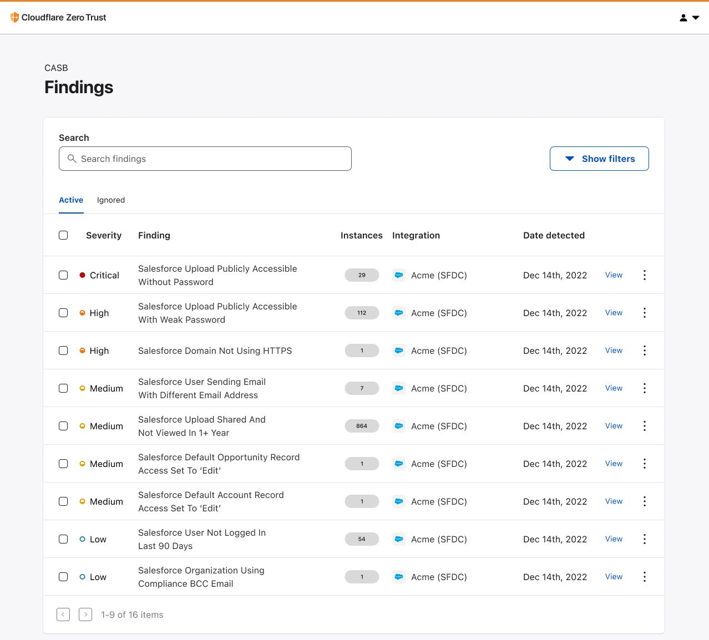Viewport: 709px width, 640px height.
Task: Tick checkbox for Compliance BCC Email finding
Action: point(63,577)
